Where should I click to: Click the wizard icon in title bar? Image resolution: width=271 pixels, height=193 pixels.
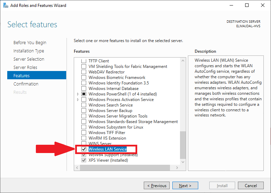6,6
